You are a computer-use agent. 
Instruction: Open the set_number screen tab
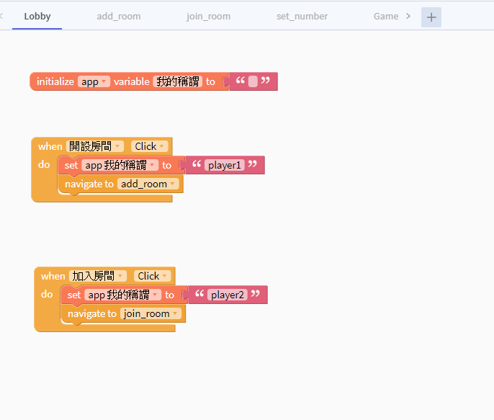[x=302, y=17]
